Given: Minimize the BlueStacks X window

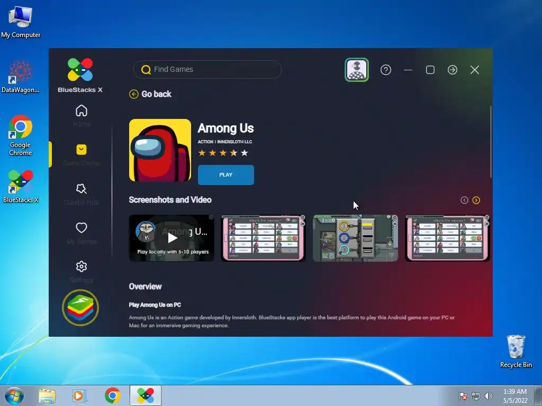Looking at the screenshot, I should click(408, 70).
